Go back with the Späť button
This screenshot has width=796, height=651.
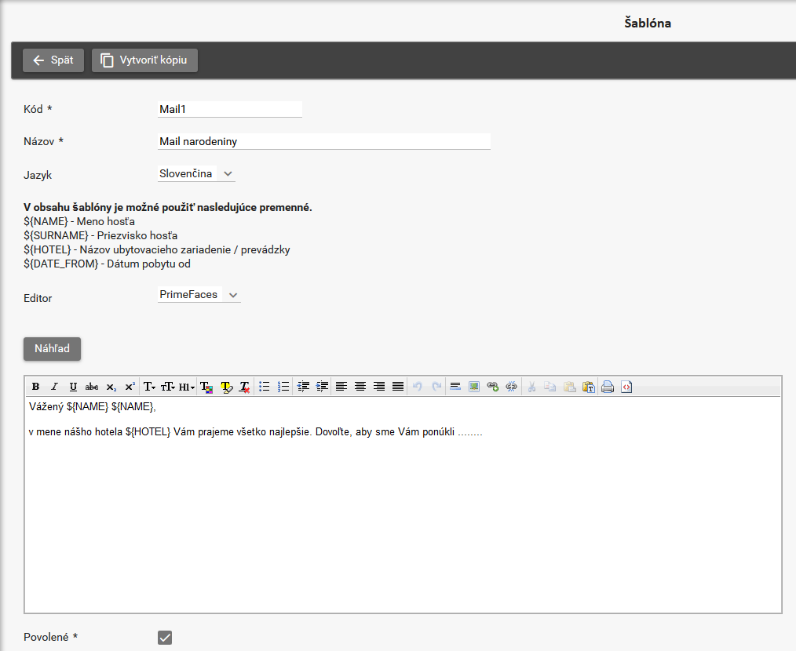(x=53, y=60)
